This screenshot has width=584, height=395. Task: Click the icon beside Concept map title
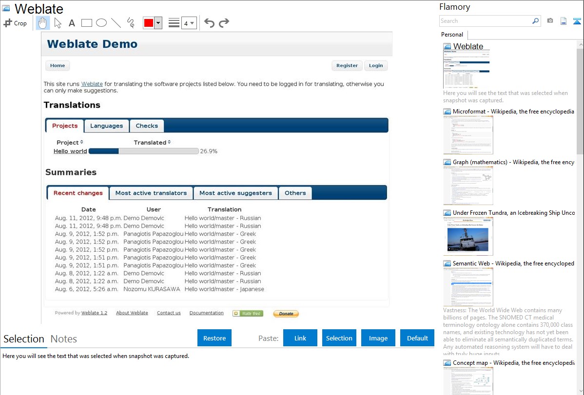click(447, 363)
